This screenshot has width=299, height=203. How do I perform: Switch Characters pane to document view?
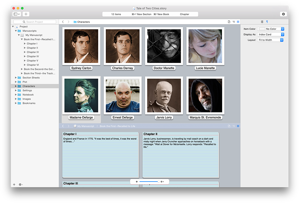pos(229,22)
